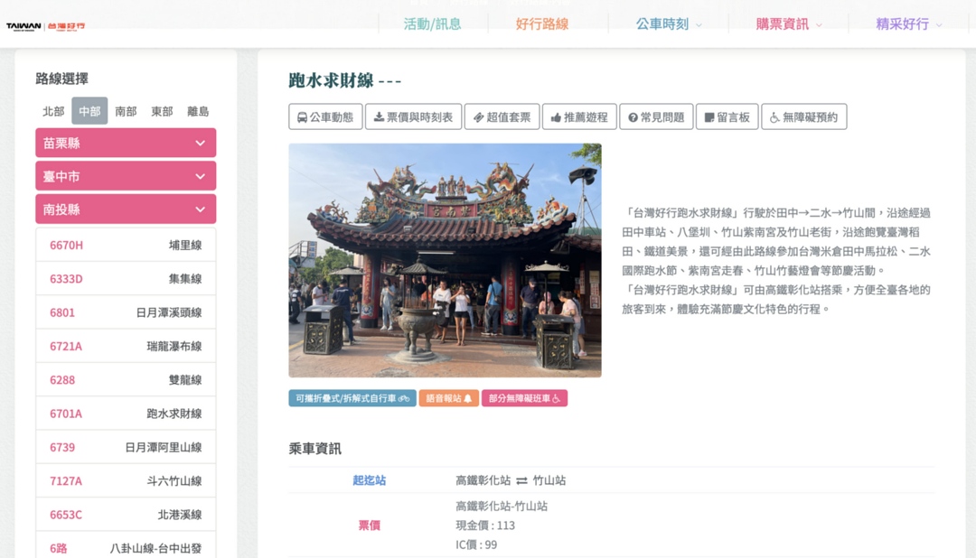This screenshot has height=558, width=976.
Task: Select route 6670H 埔里線
Action: tap(126, 245)
